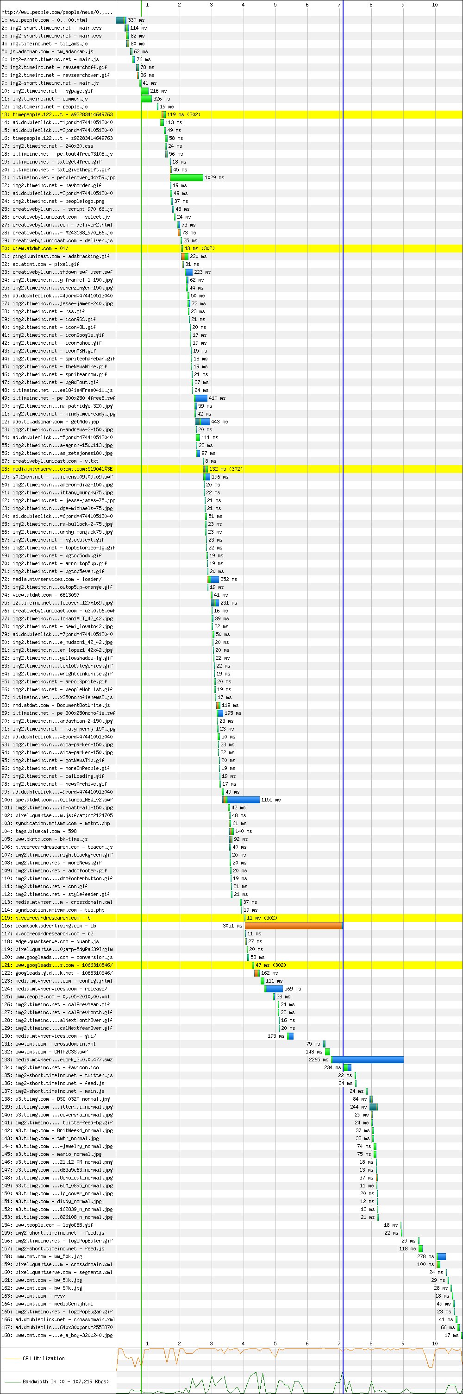The image size is (463, 1394).
Task: Click the blue 278 ms bar on row 158
Action: (441, 1256)
